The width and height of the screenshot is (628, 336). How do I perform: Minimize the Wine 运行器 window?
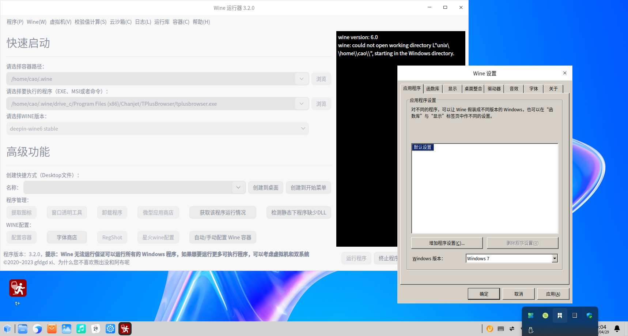pyautogui.click(x=430, y=7)
